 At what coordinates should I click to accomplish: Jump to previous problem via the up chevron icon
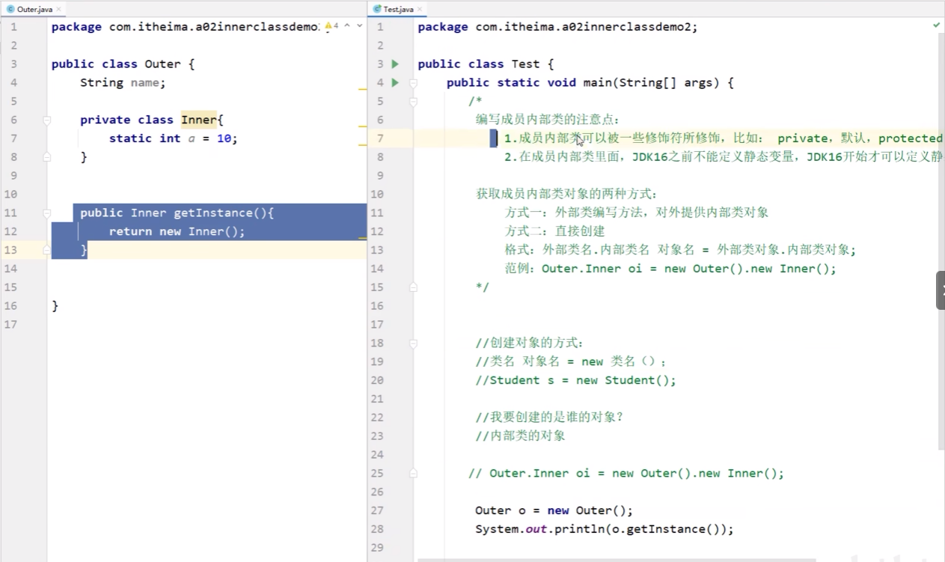point(347,25)
